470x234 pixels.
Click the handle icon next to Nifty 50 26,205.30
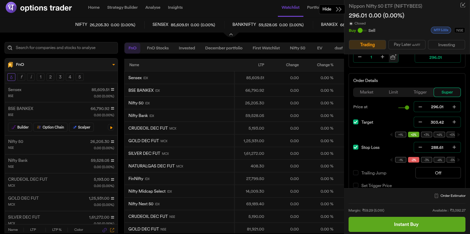(x=113, y=142)
